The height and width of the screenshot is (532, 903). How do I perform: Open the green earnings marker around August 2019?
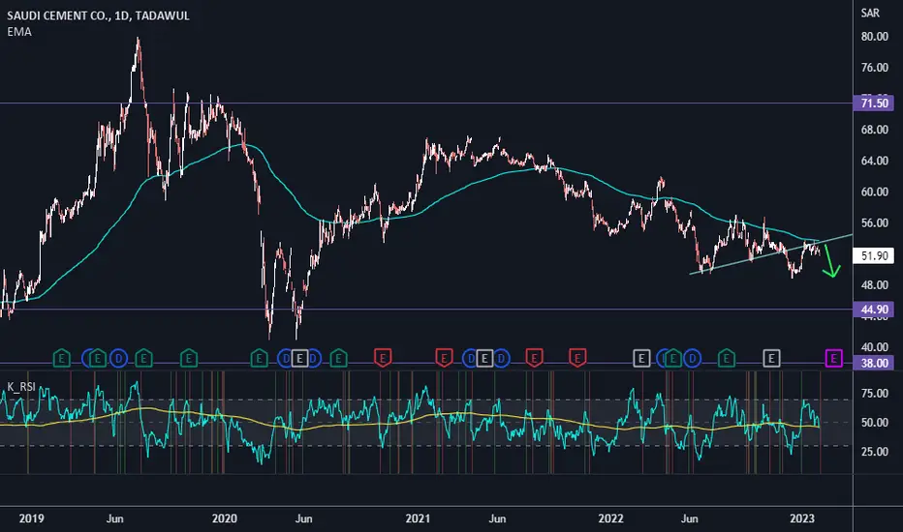click(144, 358)
